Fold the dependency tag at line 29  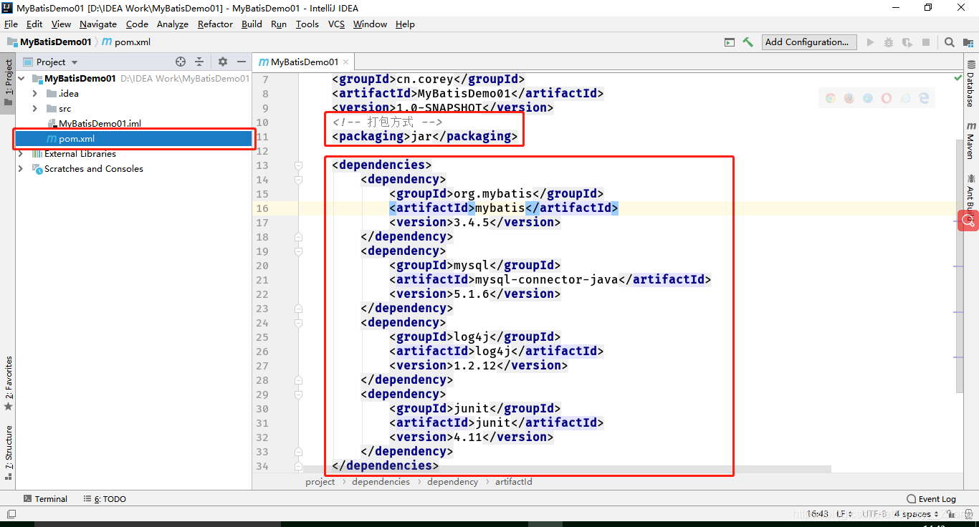click(x=298, y=395)
